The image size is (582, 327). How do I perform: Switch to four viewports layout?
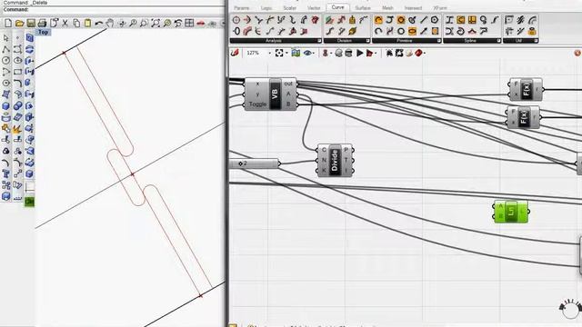(x=189, y=23)
